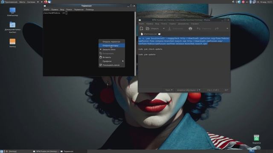273x153 pixels.
Task: Click the Закрыть окно entry with X icon
Action: (x=112, y=49)
